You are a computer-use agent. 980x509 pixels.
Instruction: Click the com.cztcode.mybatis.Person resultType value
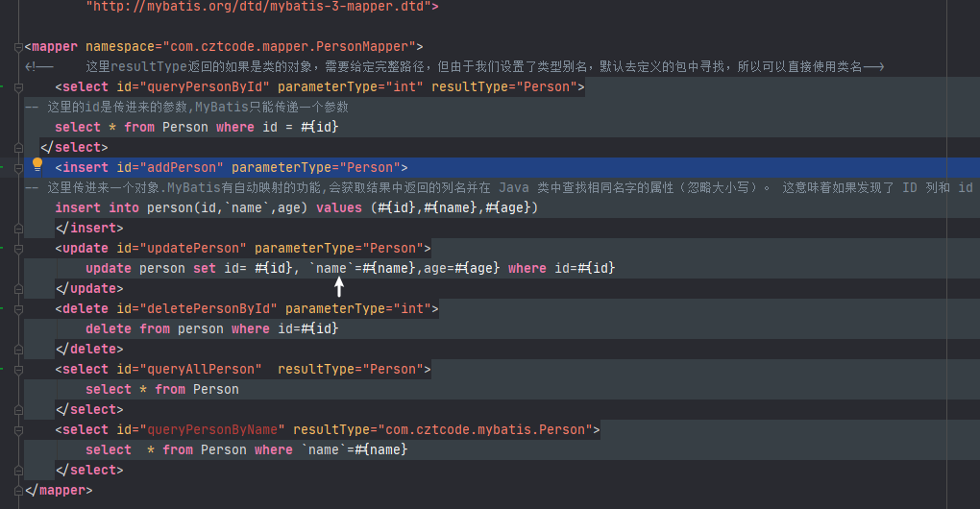[x=488, y=430]
